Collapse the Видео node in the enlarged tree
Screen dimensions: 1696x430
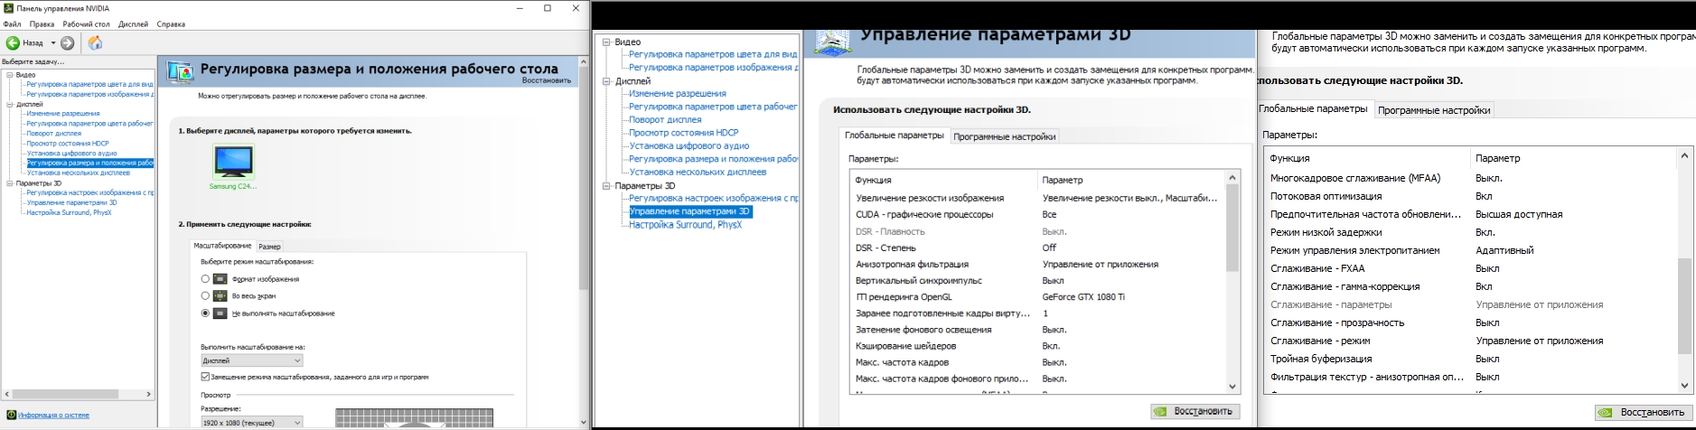tap(607, 42)
